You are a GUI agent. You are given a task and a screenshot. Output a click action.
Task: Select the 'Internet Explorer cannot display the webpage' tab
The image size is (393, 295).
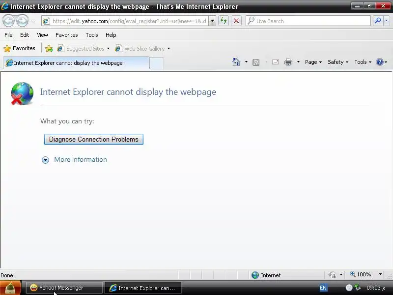(x=76, y=63)
